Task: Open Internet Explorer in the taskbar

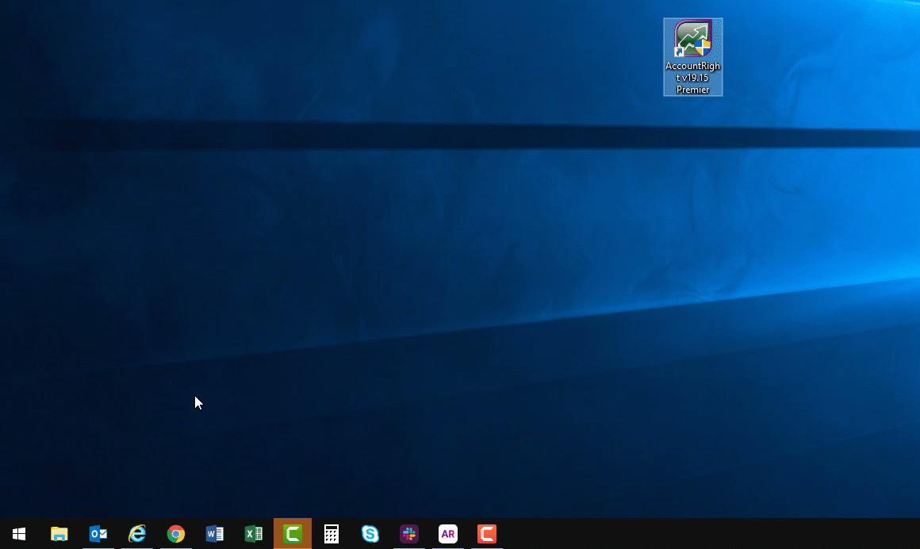Action: pyautogui.click(x=137, y=534)
